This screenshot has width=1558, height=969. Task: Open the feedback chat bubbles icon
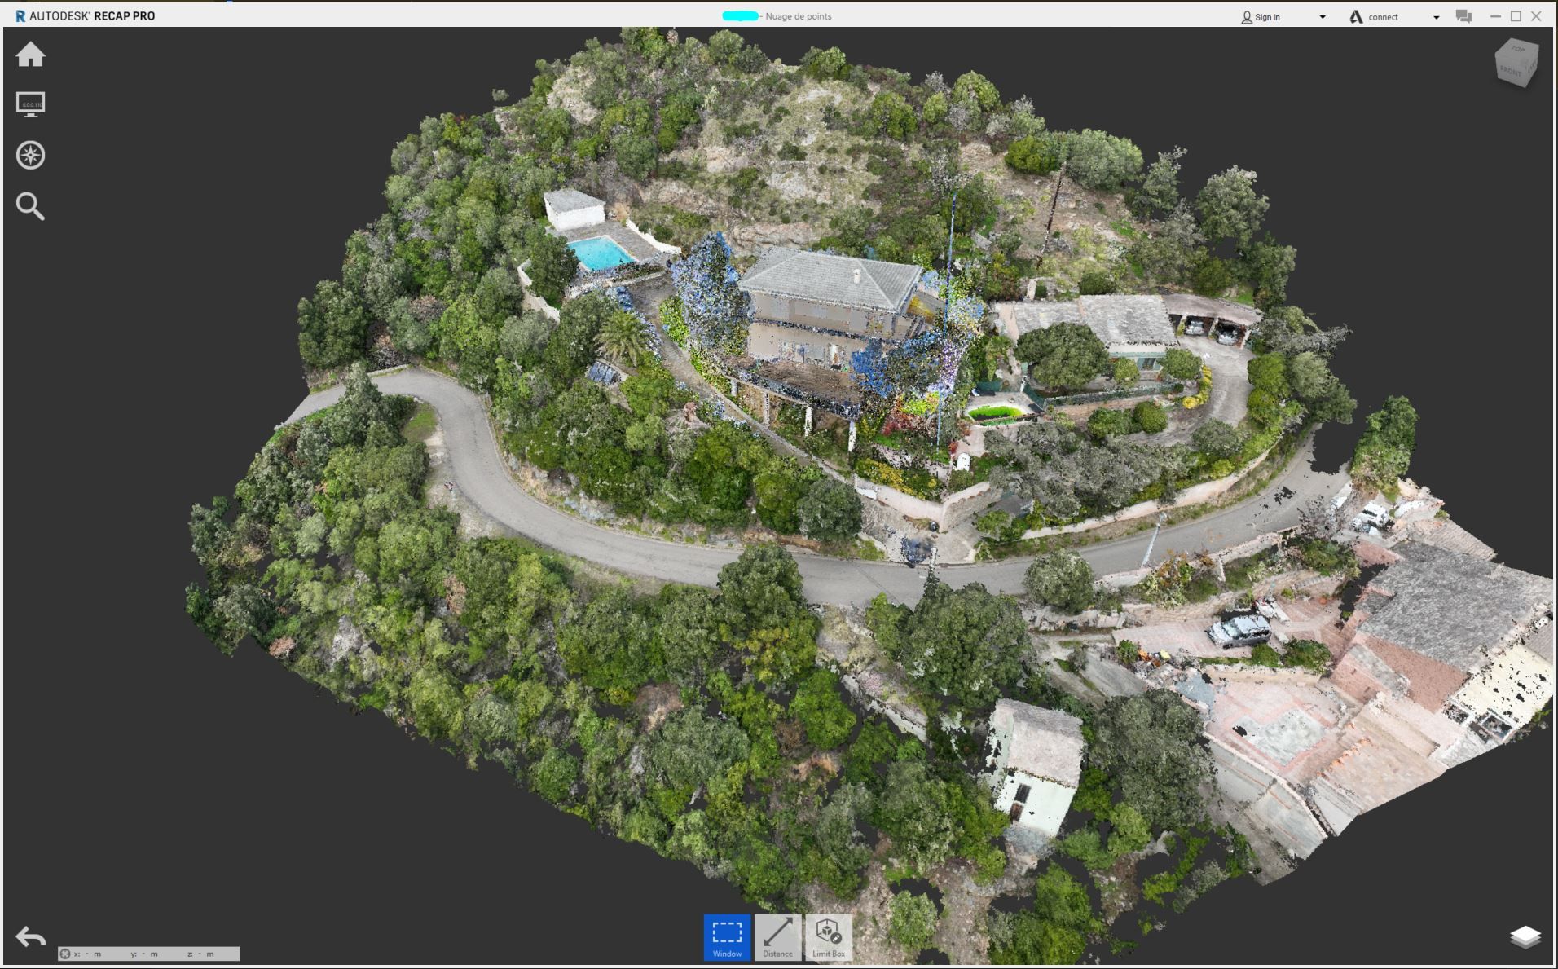1463,16
